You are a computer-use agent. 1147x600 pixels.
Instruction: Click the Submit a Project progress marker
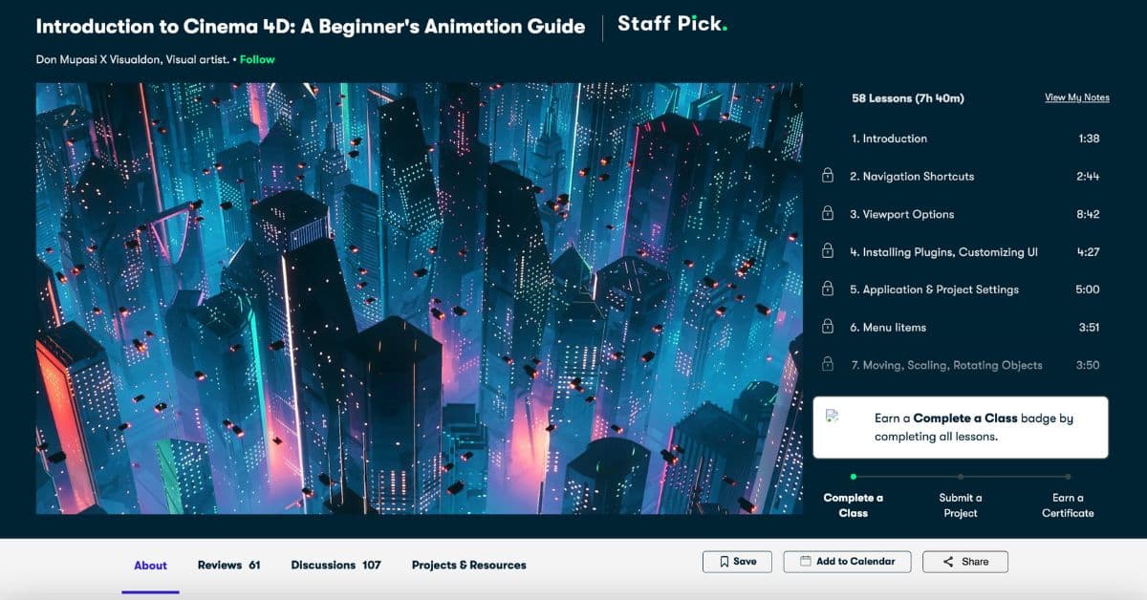click(x=961, y=475)
